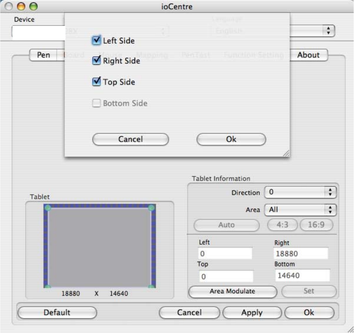Click the 18880 width label under the tablet
The image size is (354, 333).
pos(71,293)
